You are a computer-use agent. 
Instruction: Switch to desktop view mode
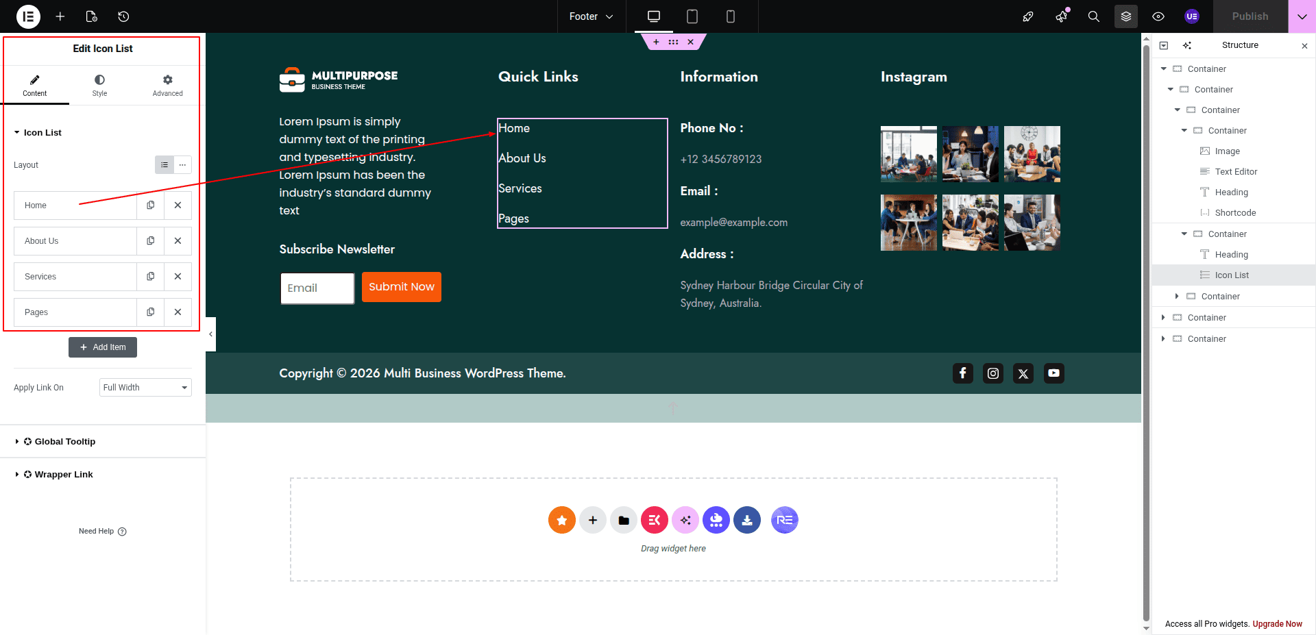[654, 16]
